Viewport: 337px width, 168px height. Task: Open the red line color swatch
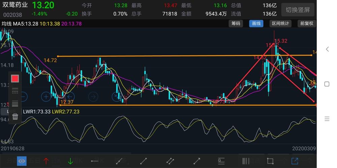[15, 78]
